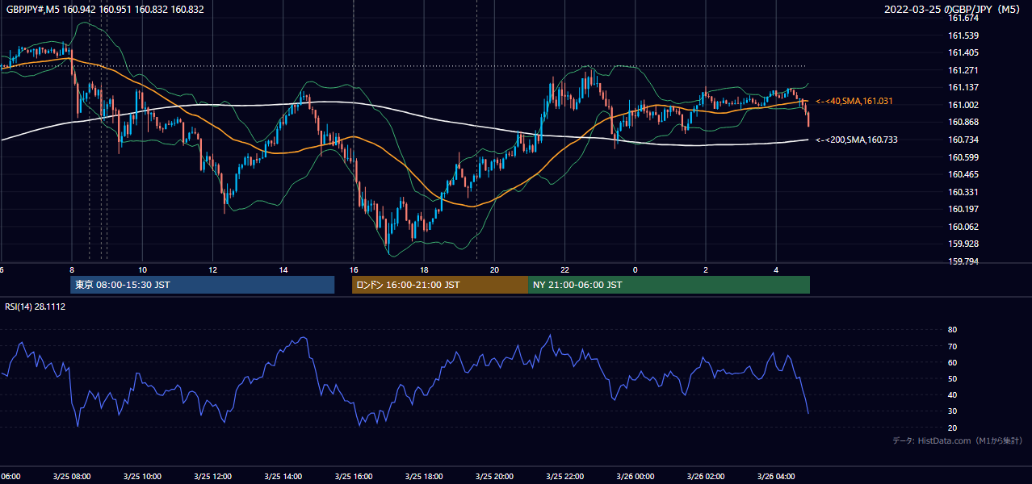1032x484 pixels.
Task: Click hour tick 22 under price chart
Action: click(565, 269)
